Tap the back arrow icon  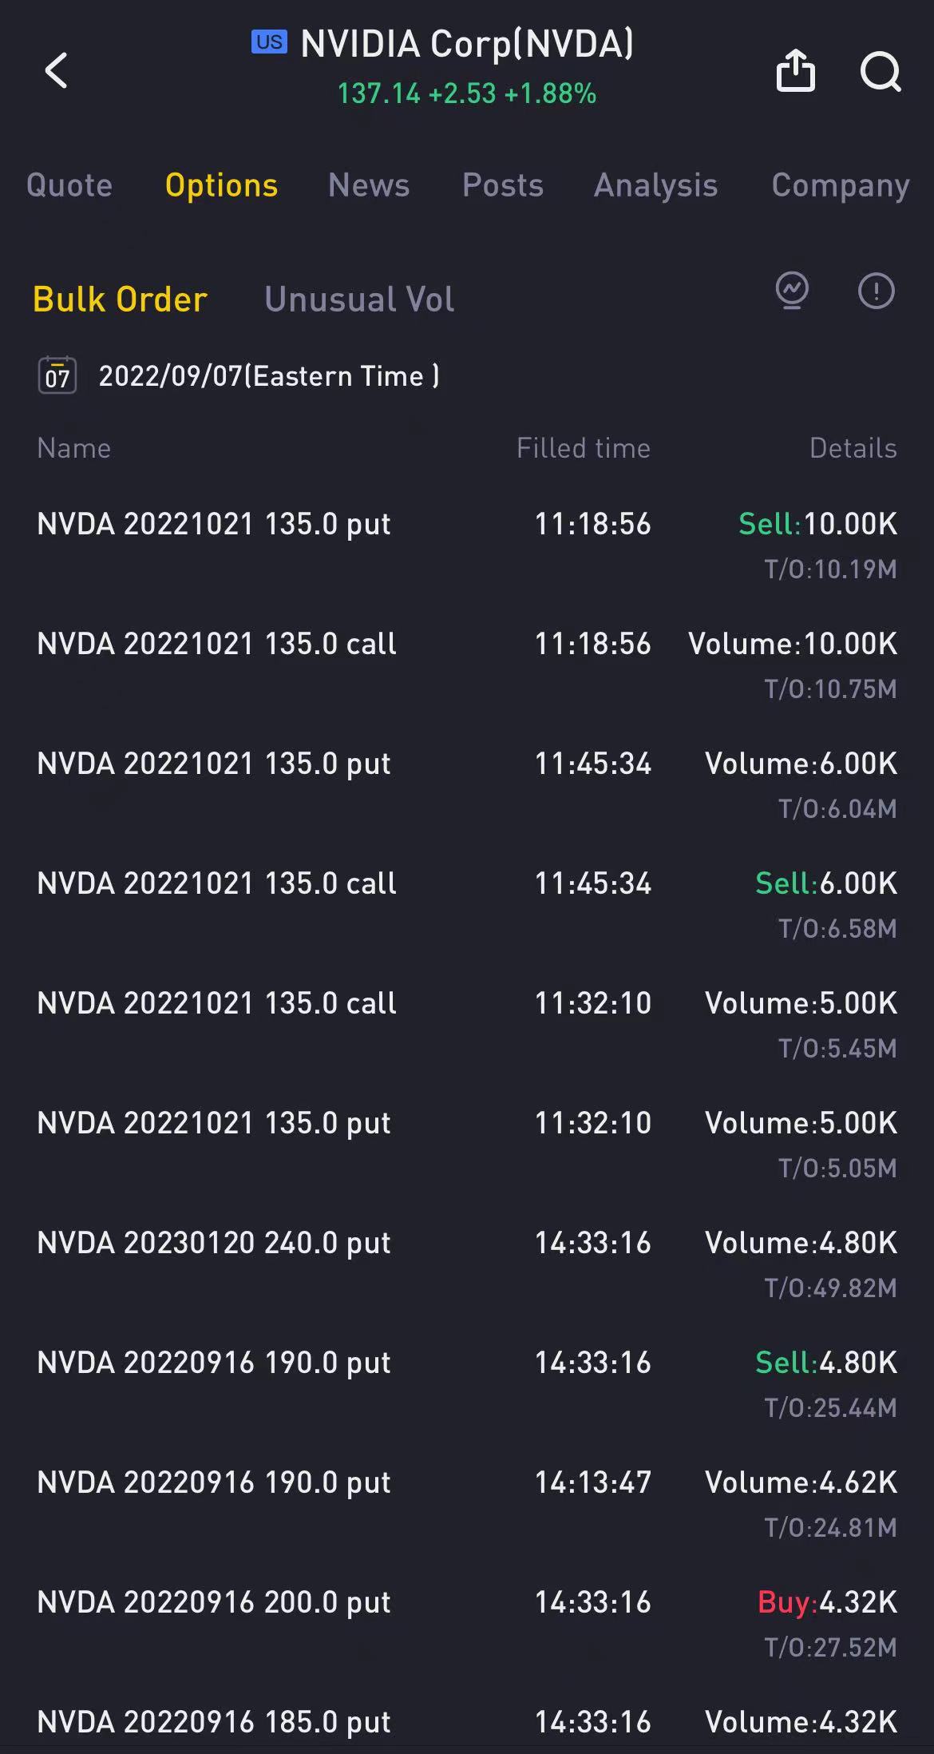56,70
